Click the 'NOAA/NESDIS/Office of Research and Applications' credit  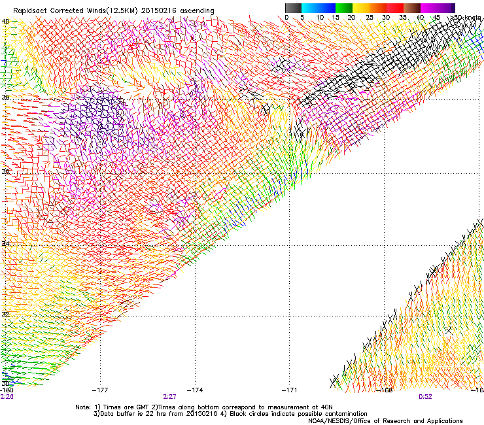pyautogui.click(x=385, y=421)
